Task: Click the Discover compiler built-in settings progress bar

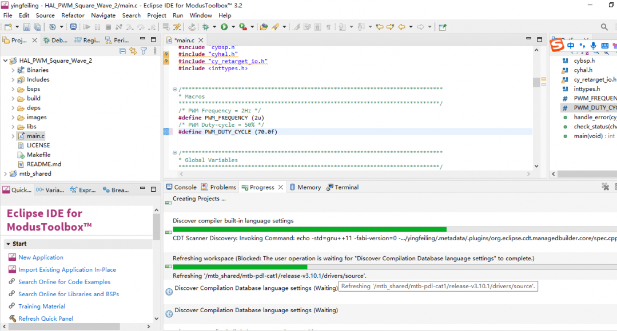Action: click(395, 229)
